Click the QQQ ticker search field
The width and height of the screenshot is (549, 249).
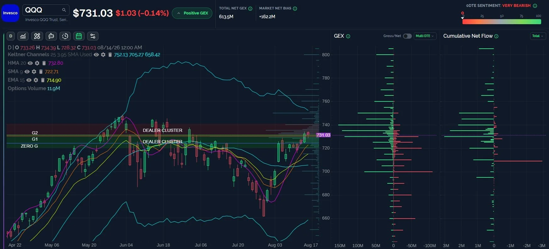46,10
